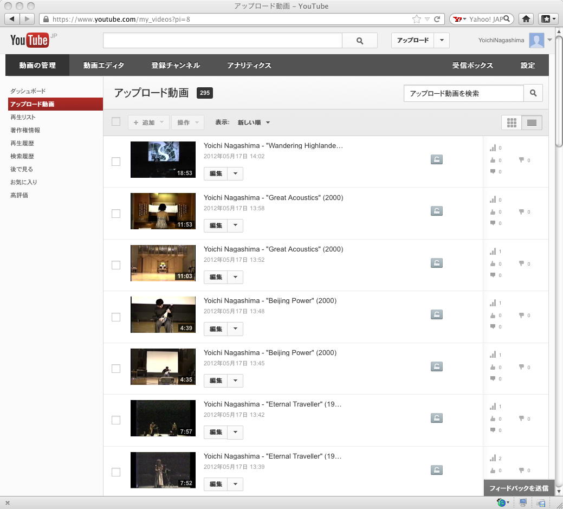Check the Beijing Power 13:48 video checkbox

116,317
